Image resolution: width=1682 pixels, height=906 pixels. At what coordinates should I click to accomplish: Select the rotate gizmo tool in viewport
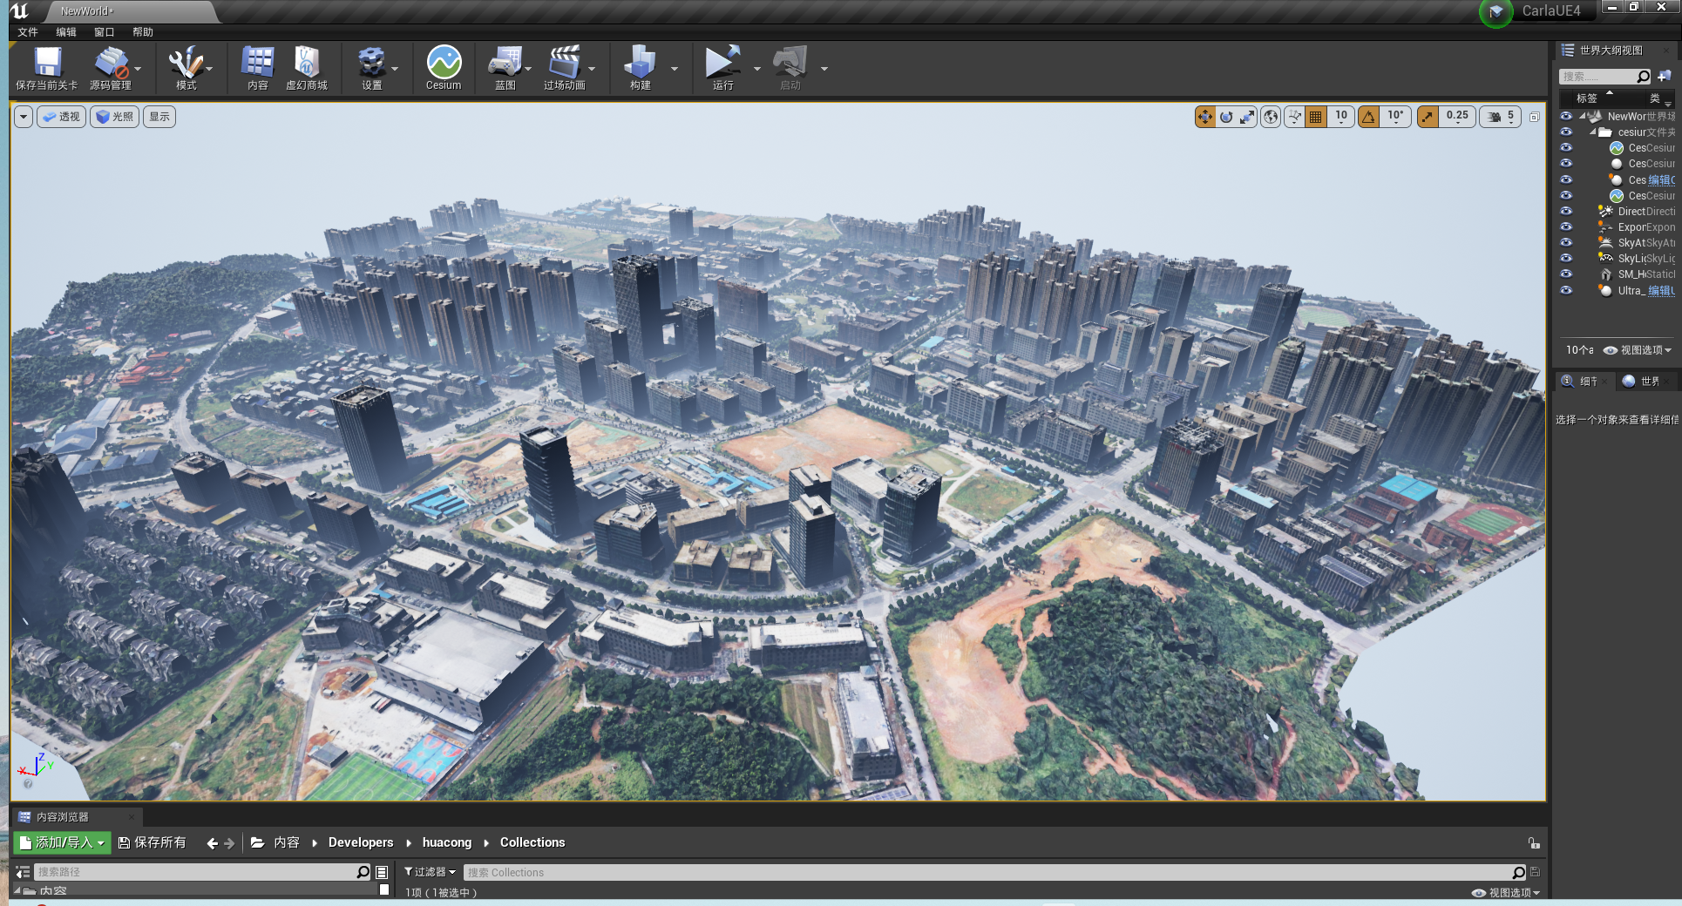[x=1226, y=117]
